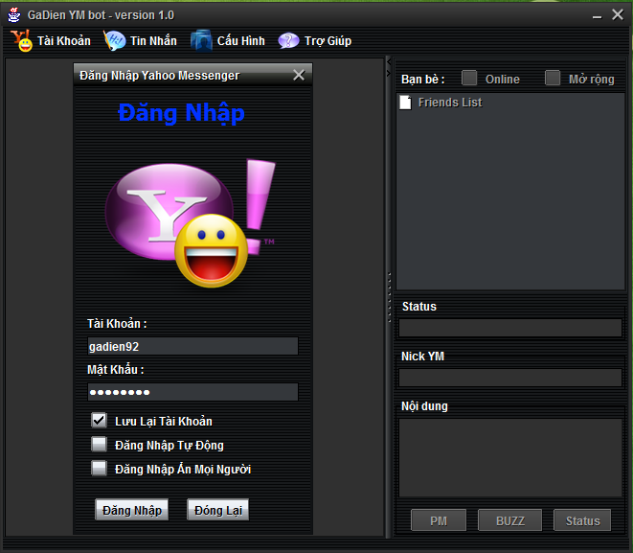Click the Cấu Hình toolbar icon

point(201,41)
